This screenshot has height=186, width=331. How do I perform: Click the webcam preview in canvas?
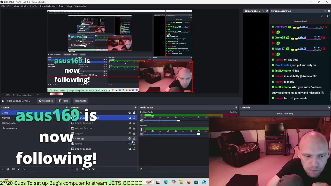166,77
